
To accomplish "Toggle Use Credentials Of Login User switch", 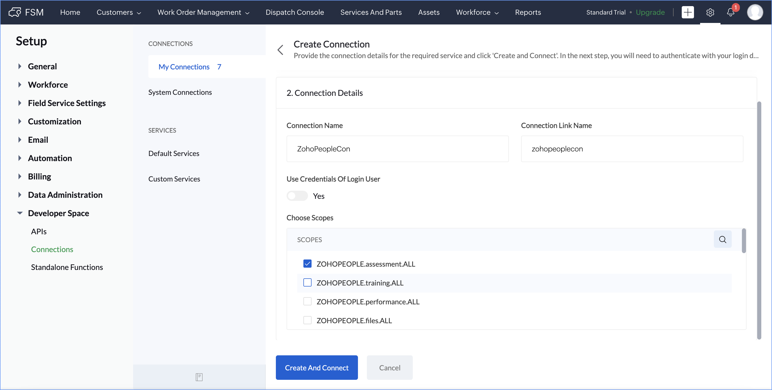I will click(x=297, y=196).
